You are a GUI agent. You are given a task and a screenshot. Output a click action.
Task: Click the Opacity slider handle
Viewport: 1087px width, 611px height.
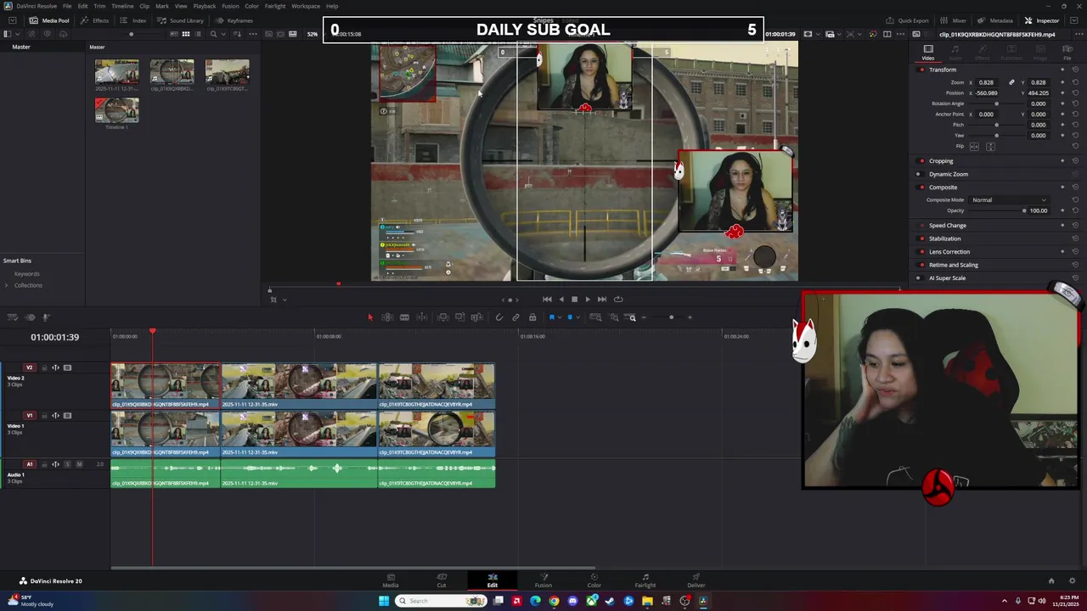pos(1024,210)
